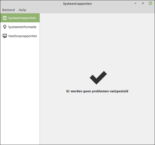This screenshot has height=145, width=155.
Task: Click blank title bar area left of the title
Action: tap(30, 4)
